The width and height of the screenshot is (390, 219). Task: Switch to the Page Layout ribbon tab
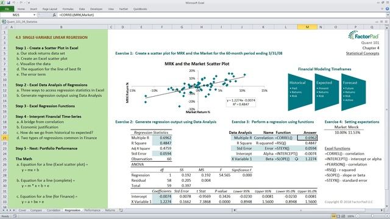(x=50, y=9)
